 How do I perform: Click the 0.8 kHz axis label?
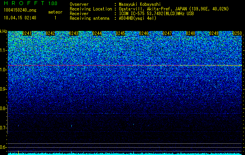point(3,108)
